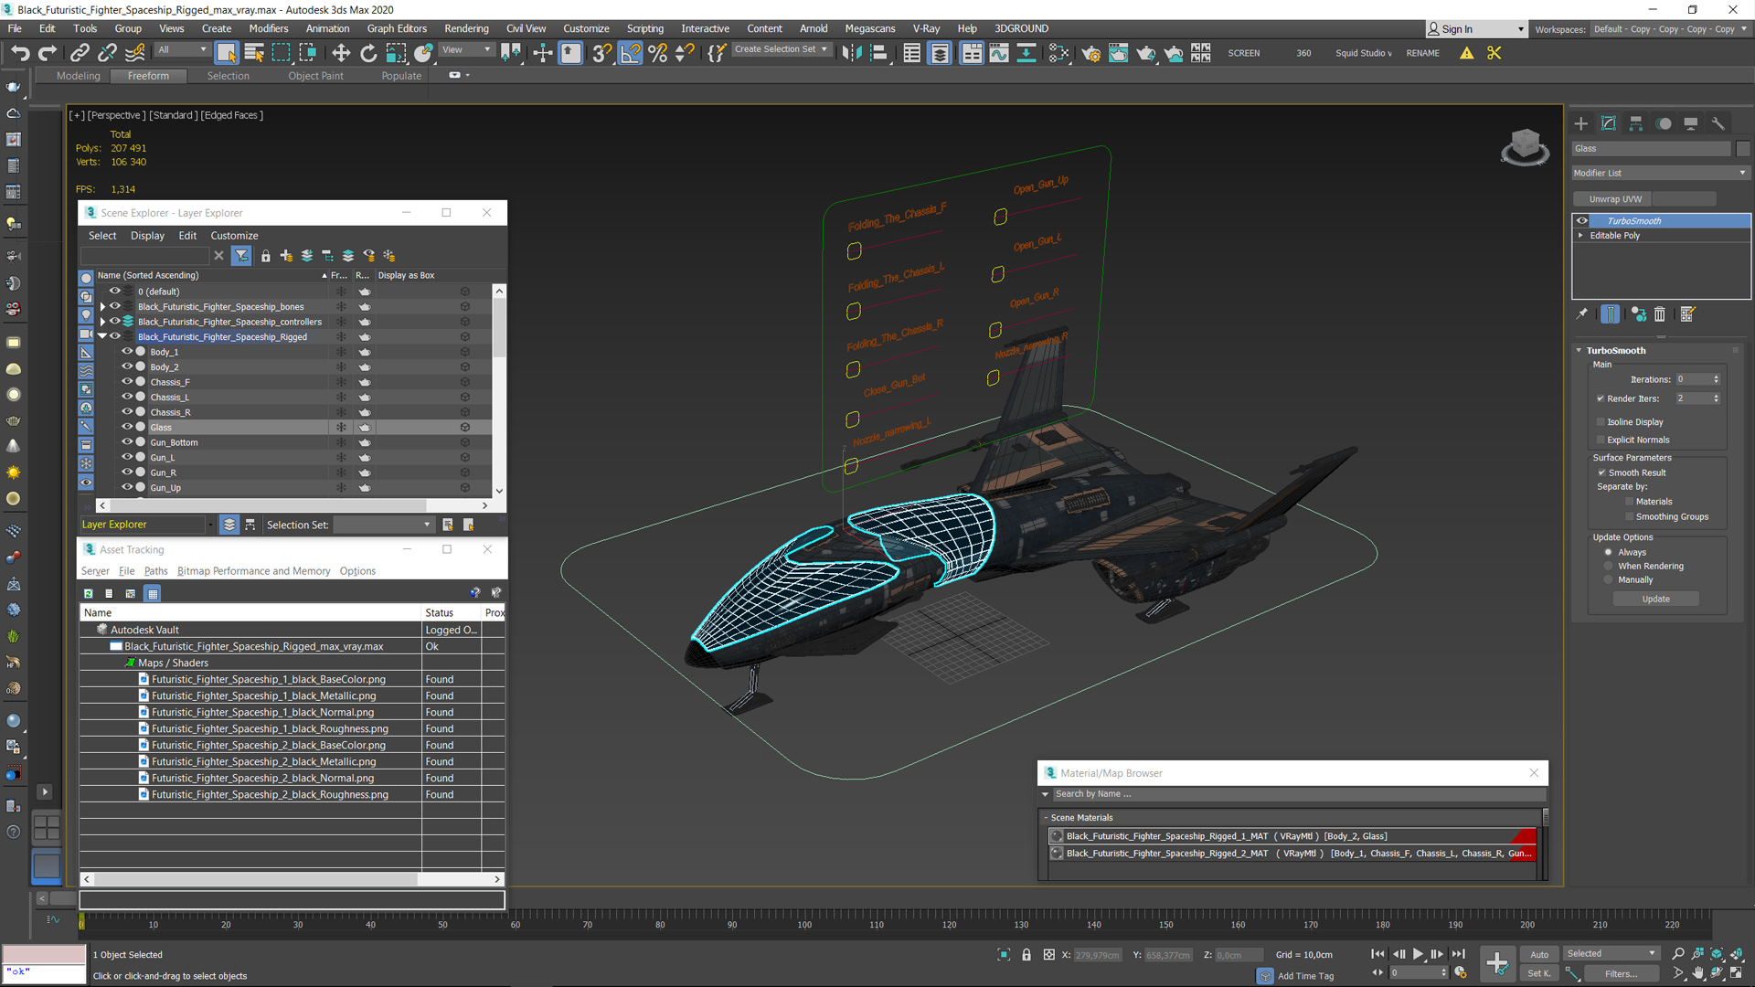Image resolution: width=1755 pixels, height=987 pixels.
Task: Click the Glass object color swatch
Action: click(1742, 149)
